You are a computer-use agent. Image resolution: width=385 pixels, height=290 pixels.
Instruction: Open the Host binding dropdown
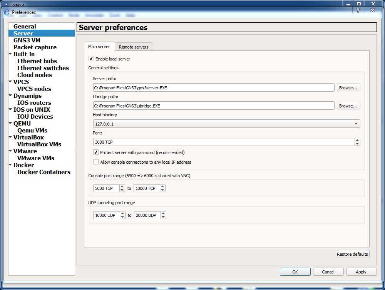click(x=226, y=124)
